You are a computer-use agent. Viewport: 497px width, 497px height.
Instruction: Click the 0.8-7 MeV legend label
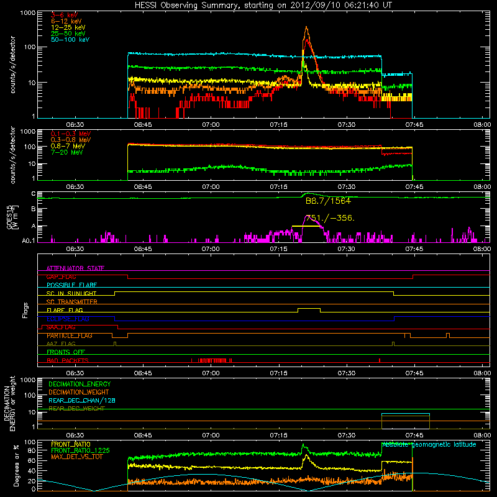click(68, 146)
